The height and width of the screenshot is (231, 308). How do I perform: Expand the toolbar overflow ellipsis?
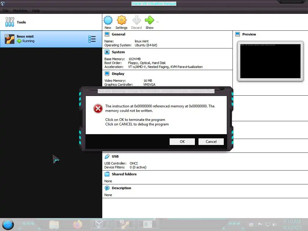[157, 22]
